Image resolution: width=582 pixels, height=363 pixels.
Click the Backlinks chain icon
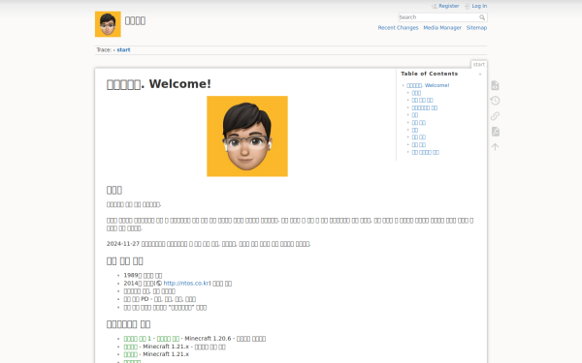click(x=495, y=116)
